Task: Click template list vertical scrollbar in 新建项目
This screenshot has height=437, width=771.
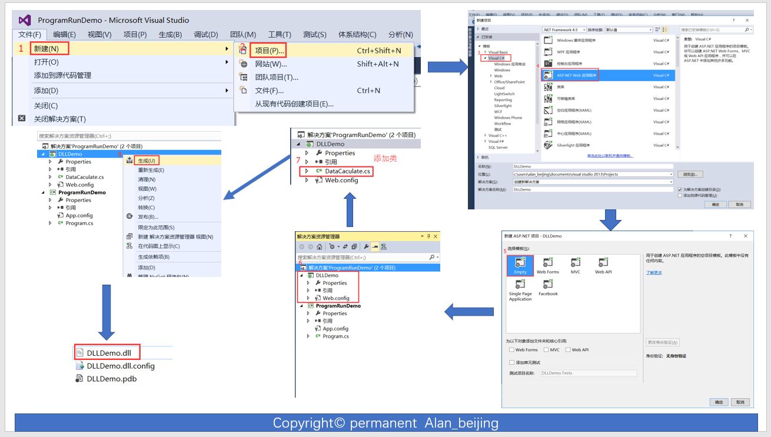Action: coord(677,92)
